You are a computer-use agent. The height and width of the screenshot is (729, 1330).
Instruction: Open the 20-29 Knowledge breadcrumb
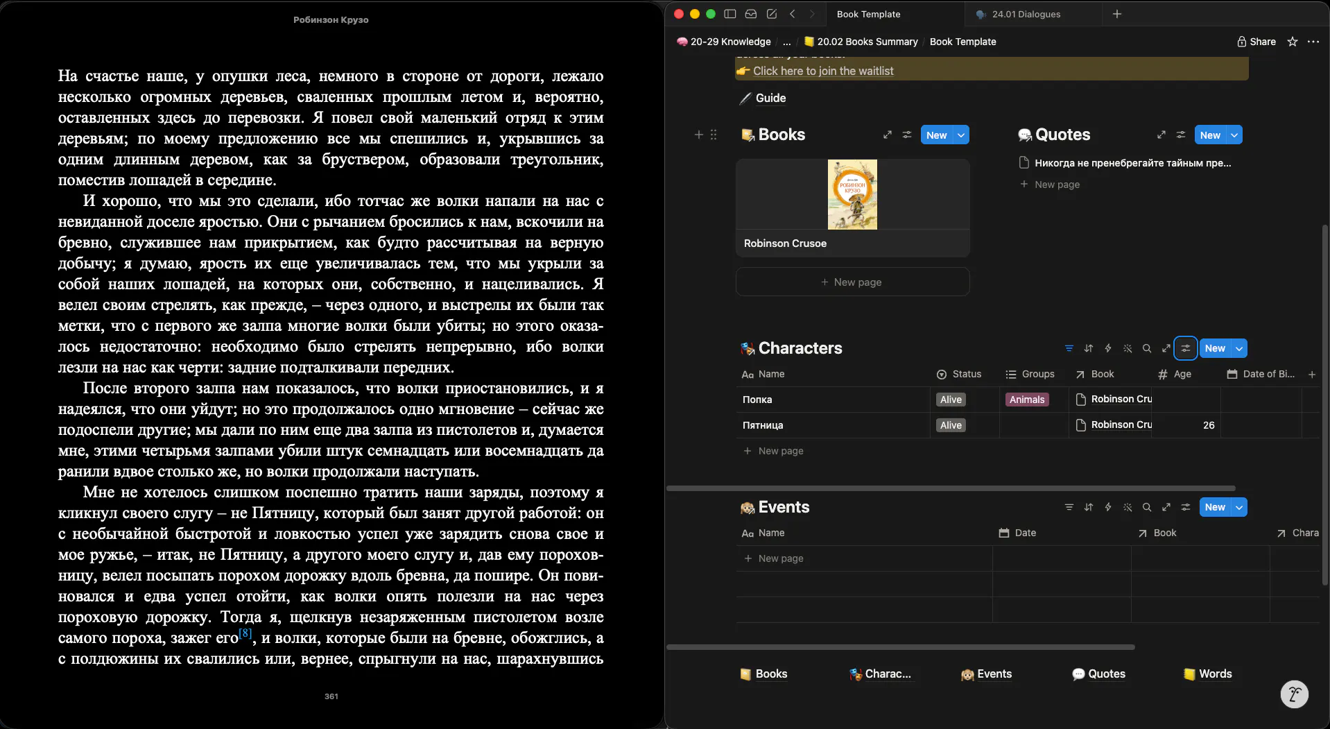tap(724, 42)
